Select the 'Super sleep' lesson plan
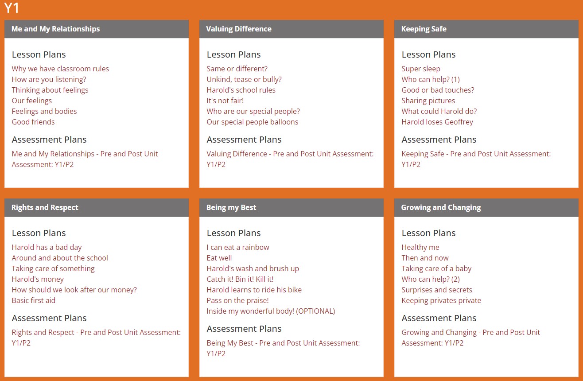 421,69
